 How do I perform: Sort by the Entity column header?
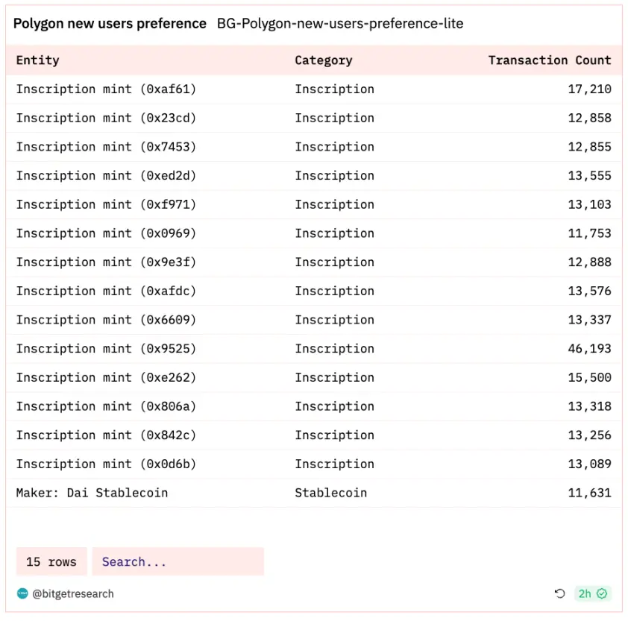click(37, 60)
